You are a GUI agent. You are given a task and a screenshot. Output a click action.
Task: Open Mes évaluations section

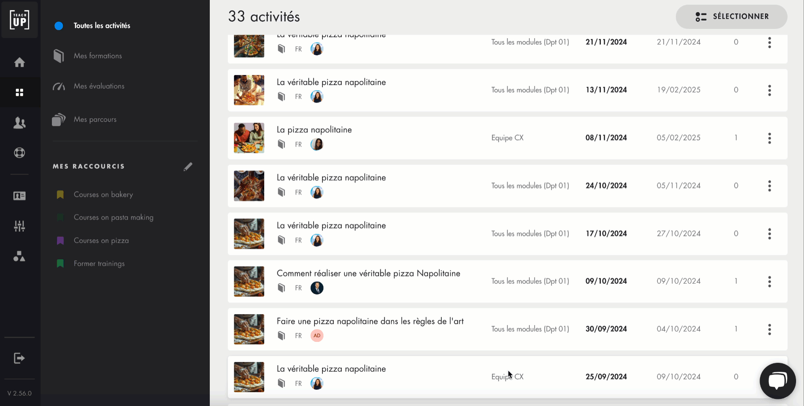click(99, 86)
